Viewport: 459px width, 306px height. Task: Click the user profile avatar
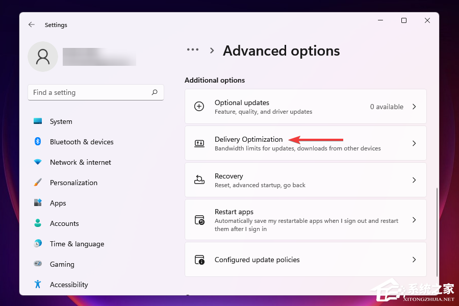pyautogui.click(x=42, y=57)
